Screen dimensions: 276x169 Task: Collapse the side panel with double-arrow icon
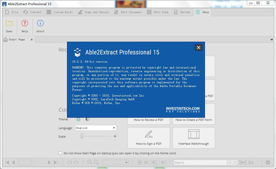271,39
